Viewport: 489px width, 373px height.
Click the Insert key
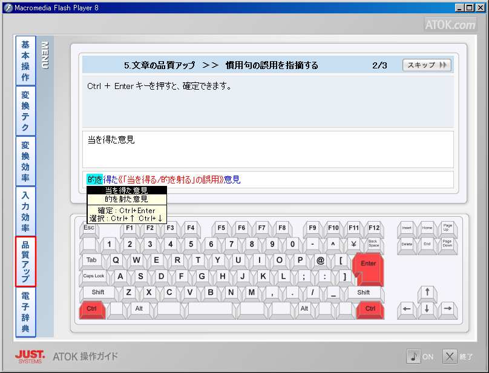click(x=407, y=229)
